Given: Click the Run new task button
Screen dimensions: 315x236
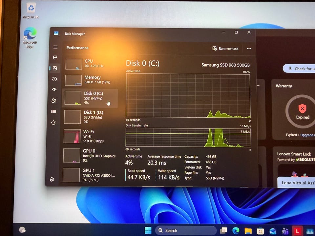Looking at the screenshot, I should (x=225, y=49).
